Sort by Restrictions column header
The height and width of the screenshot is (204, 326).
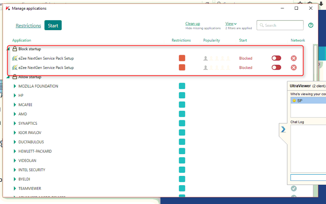[181, 40]
